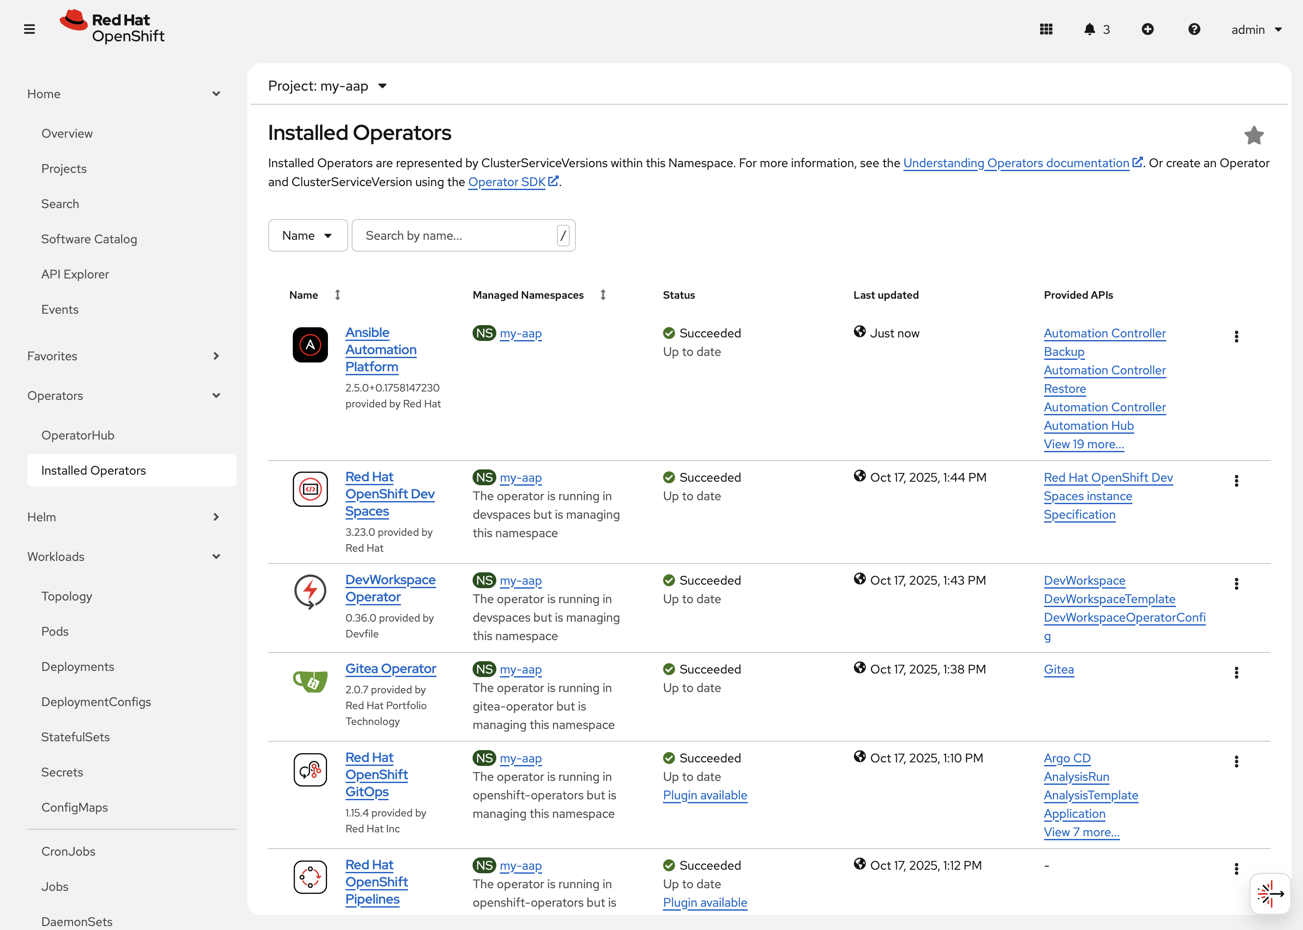Toggle the hamburger navigation menu
Screen dimensions: 1303x930
[x=30, y=29]
